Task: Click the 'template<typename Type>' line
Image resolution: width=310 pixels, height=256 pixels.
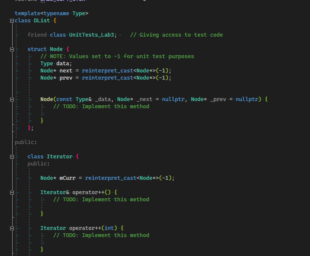Action: pyautogui.click(x=51, y=13)
